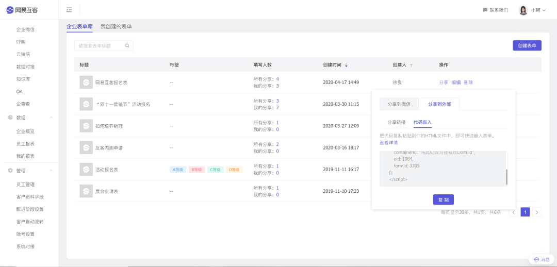Click 删除 for 网易互客报名表

tap(468, 82)
